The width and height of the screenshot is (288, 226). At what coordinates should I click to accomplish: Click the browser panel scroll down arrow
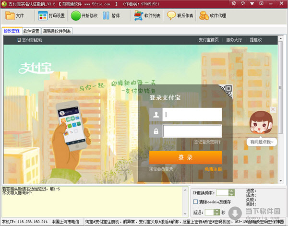(280, 181)
